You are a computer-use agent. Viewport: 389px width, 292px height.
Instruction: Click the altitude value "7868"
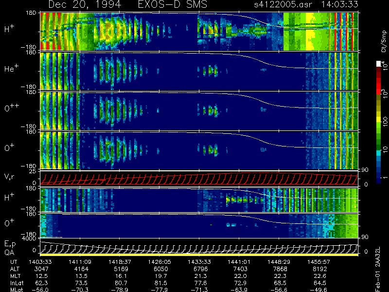280,269
